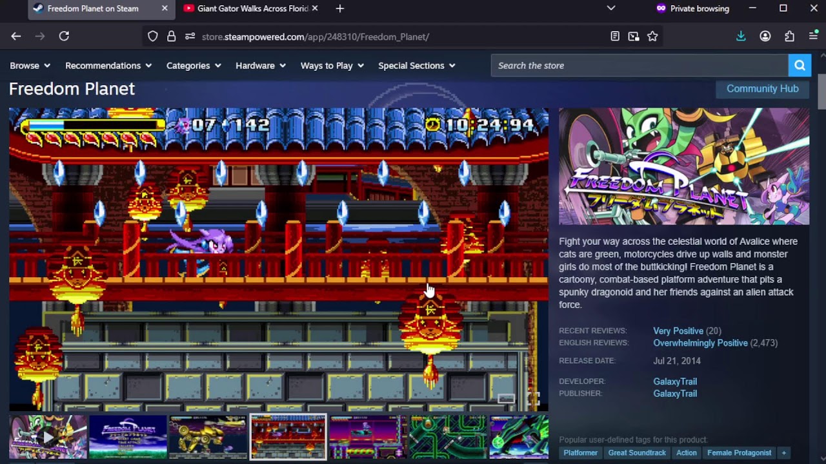Select the Great Soundtrack tag
Viewport: 826px width, 464px height.
click(x=637, y=453)
